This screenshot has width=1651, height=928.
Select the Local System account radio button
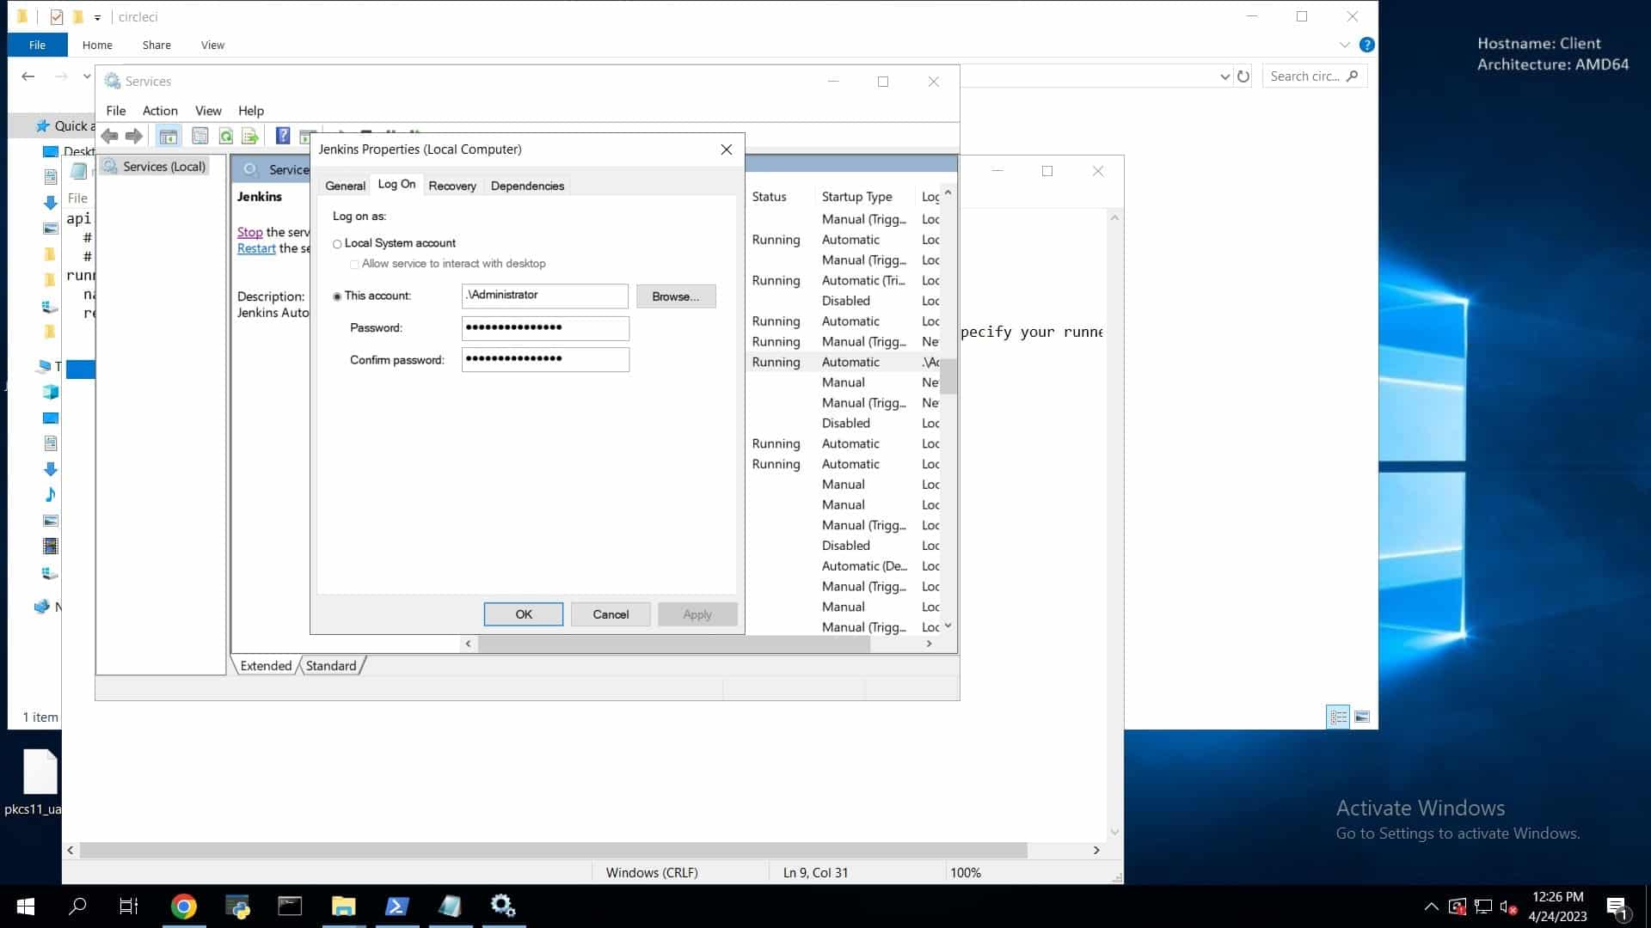337,244
